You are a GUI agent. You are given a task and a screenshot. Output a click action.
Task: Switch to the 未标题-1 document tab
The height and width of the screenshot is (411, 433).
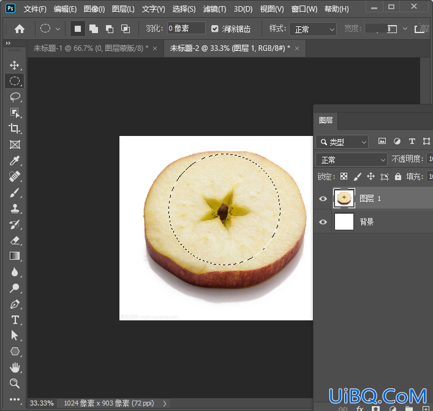[x=91, y=48]
